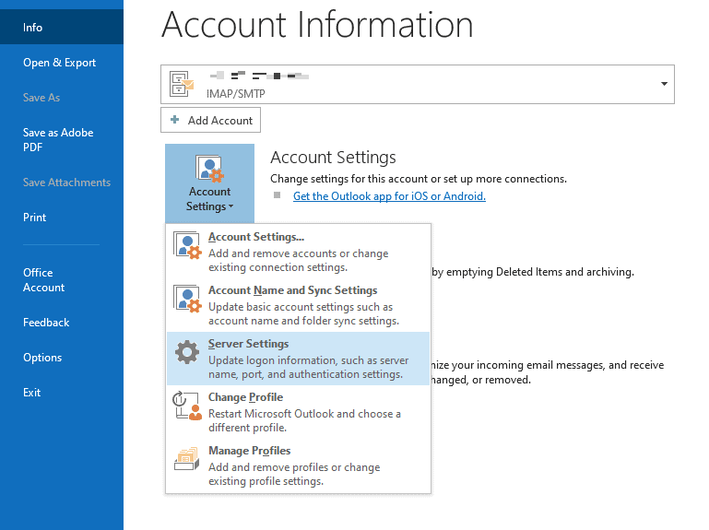Open Office Account page
Image resolution: width=709 pixels, height=530 pixels.
coord(43,280)
